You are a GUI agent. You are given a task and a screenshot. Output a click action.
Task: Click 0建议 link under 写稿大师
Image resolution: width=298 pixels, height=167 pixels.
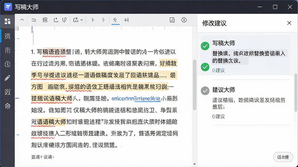coord(218,70)
